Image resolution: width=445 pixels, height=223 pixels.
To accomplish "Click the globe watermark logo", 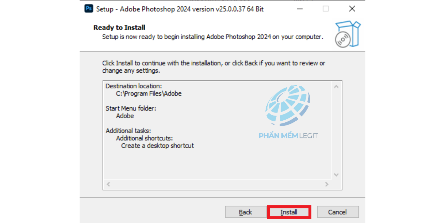I will (288, 105).
